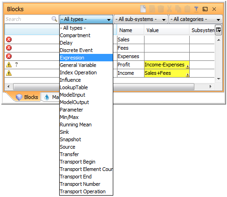Click the new block page icon
227x197 pixels.
(x=143, y=9)
